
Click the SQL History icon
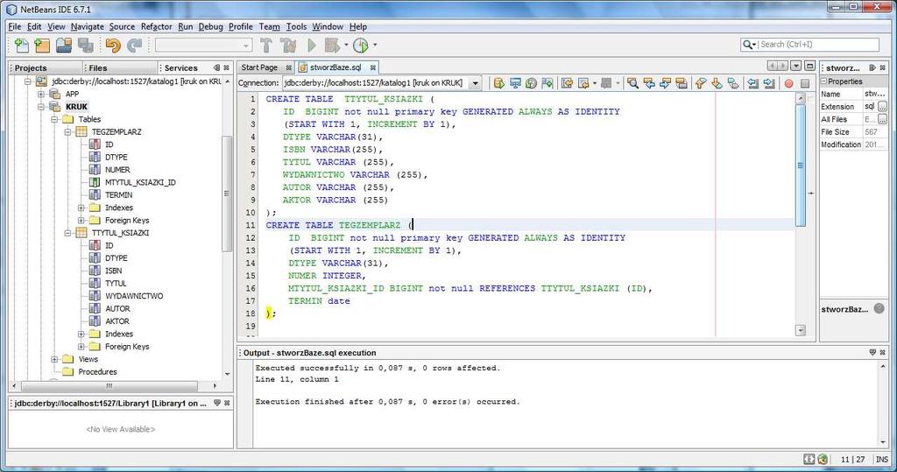point(532,83)
